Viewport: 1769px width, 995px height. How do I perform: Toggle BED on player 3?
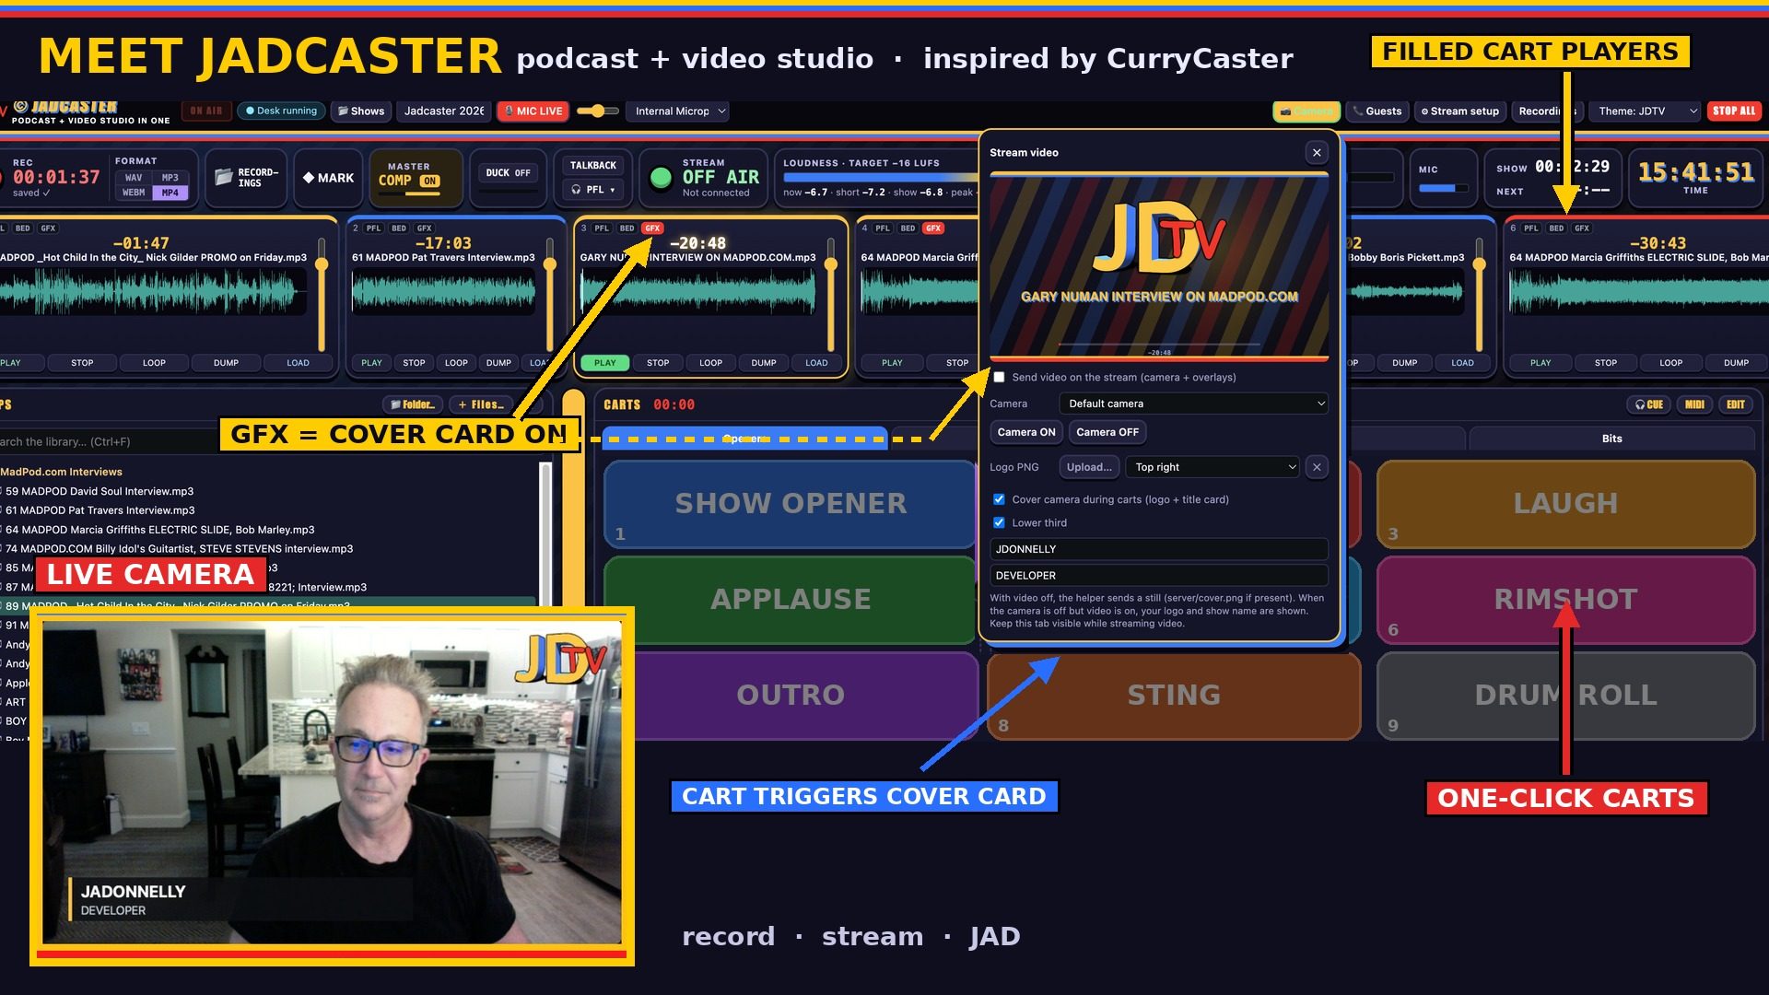tap(627, 228)
